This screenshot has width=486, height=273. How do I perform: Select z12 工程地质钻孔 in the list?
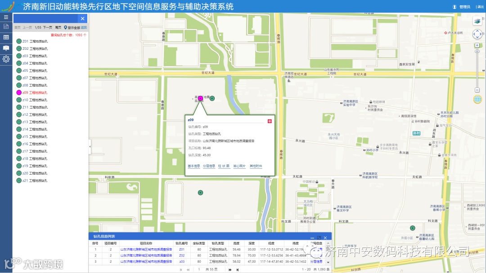click(32, 114)
